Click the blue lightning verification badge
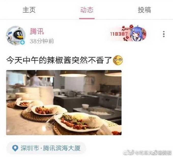This screenshot has width=173, height=157. (22, 42)
